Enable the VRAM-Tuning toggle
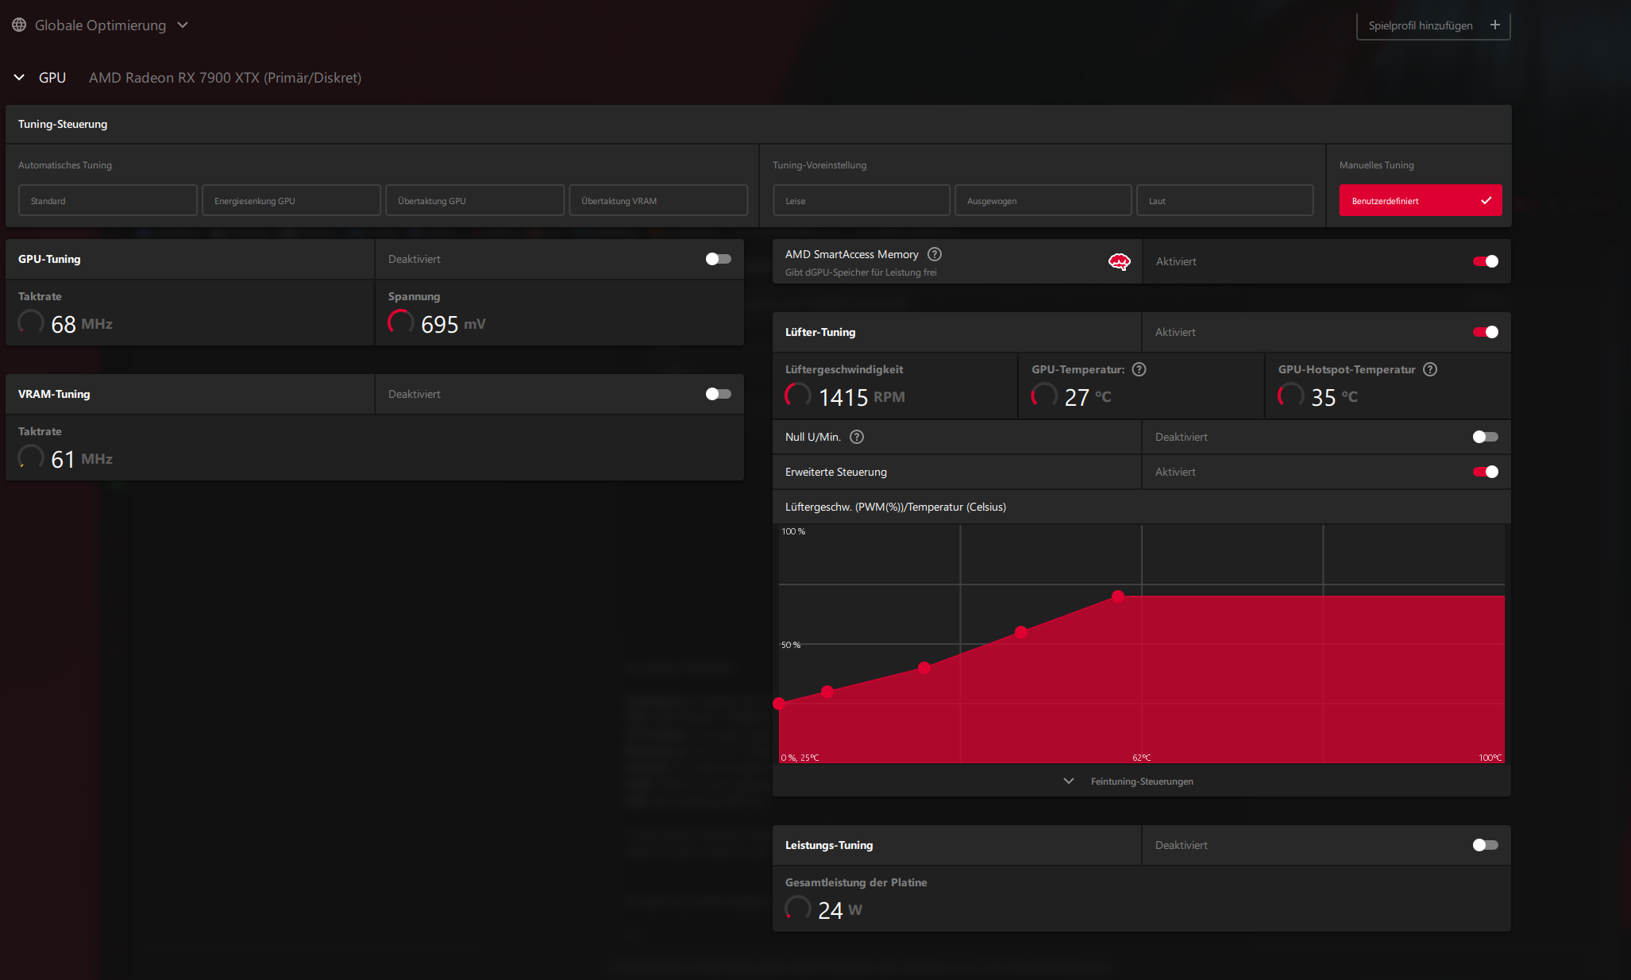Viewport: 1631px width, 980px height. click(718, 394)
